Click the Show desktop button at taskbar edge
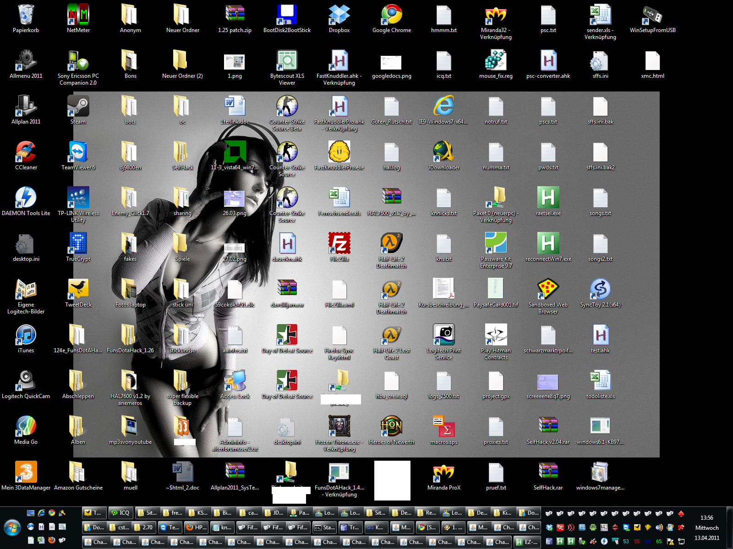 pyautogui.click(x=731, y=527)
